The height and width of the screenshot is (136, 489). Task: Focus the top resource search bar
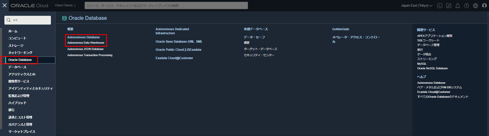[166, 6]
